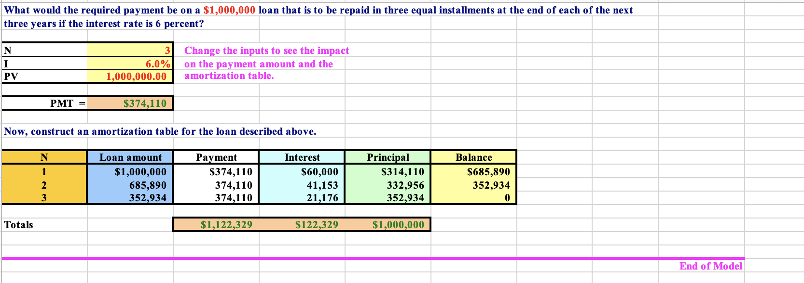This screenshot has height=283, width=804.
Task: Click the 'End of Model' text
Action: 711,266
